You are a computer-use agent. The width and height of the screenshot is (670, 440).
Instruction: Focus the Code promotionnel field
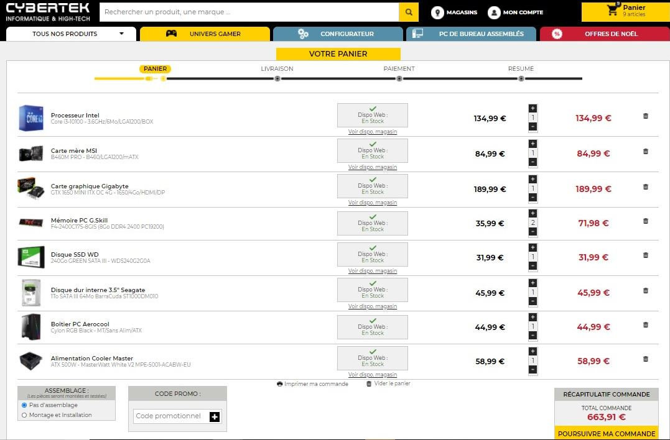pyautogui.click(x=171, y=416)
